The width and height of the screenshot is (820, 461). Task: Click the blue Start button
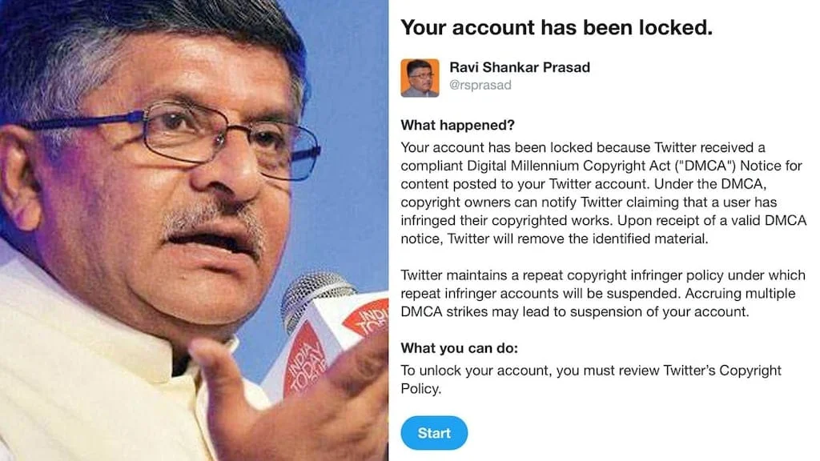pos(434,433)
